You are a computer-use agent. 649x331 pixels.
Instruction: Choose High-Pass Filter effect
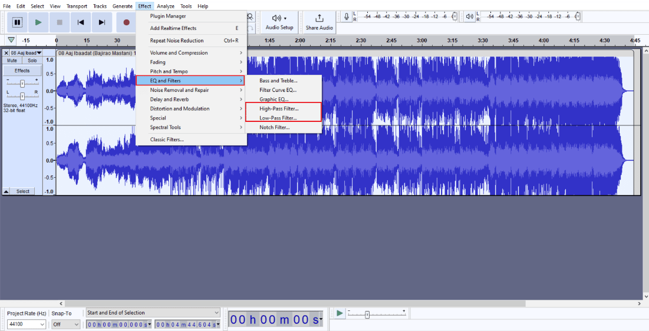pyautogui.click(x=284, y=109)
